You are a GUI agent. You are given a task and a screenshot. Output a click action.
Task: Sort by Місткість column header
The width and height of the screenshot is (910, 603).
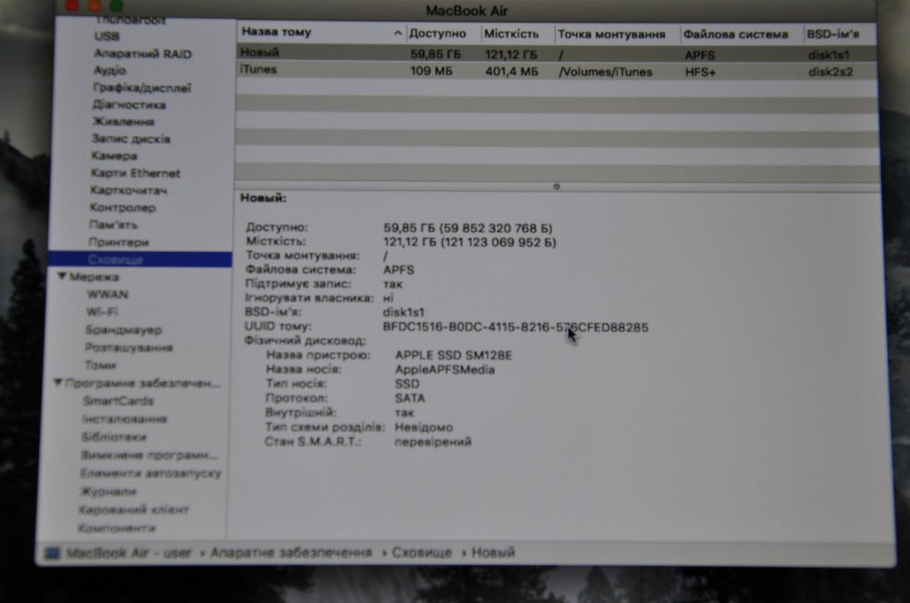(x=511, y=34)
